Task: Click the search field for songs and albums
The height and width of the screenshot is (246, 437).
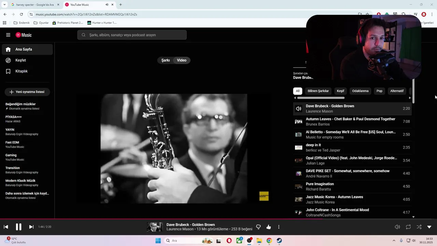Action: [x=132, y=35]
